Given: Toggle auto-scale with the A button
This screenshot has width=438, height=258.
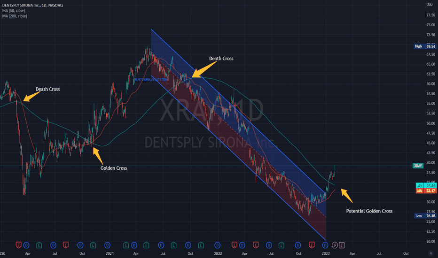Looking at the screenshot, I should click(x=430, y=253).
